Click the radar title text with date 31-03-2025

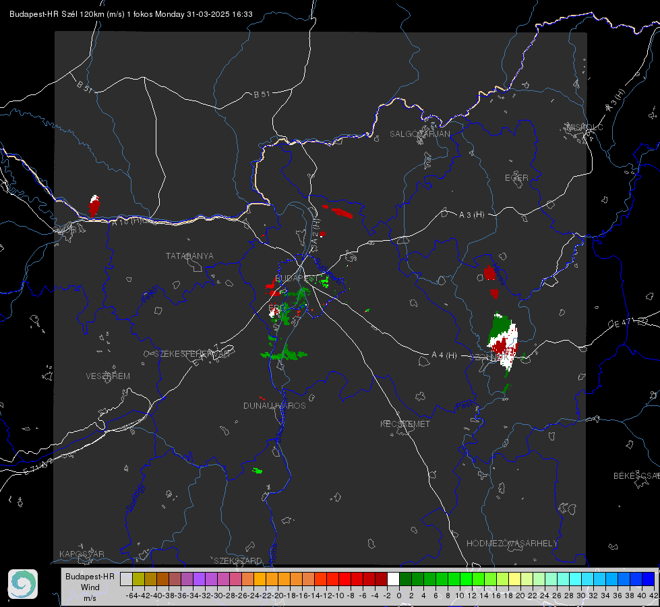[131, 14]
